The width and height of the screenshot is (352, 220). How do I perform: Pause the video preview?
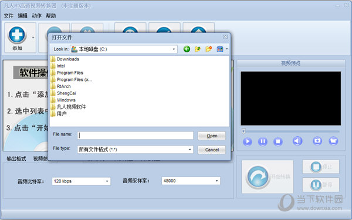point(263,141)
